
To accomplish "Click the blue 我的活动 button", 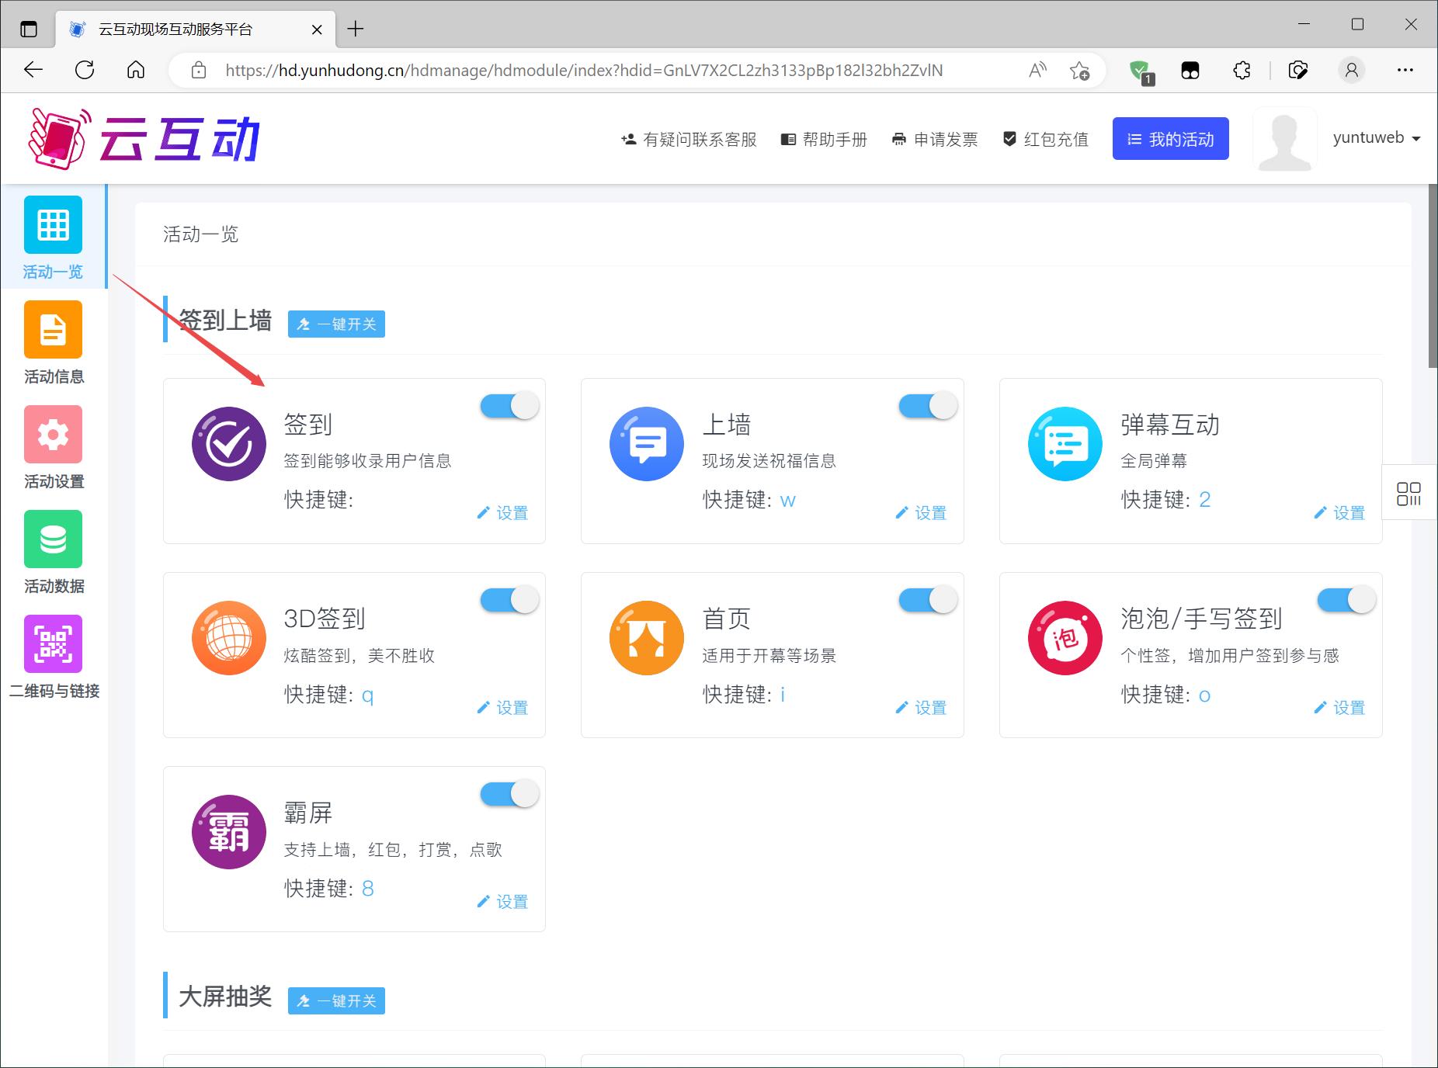I will [1170, 139].
